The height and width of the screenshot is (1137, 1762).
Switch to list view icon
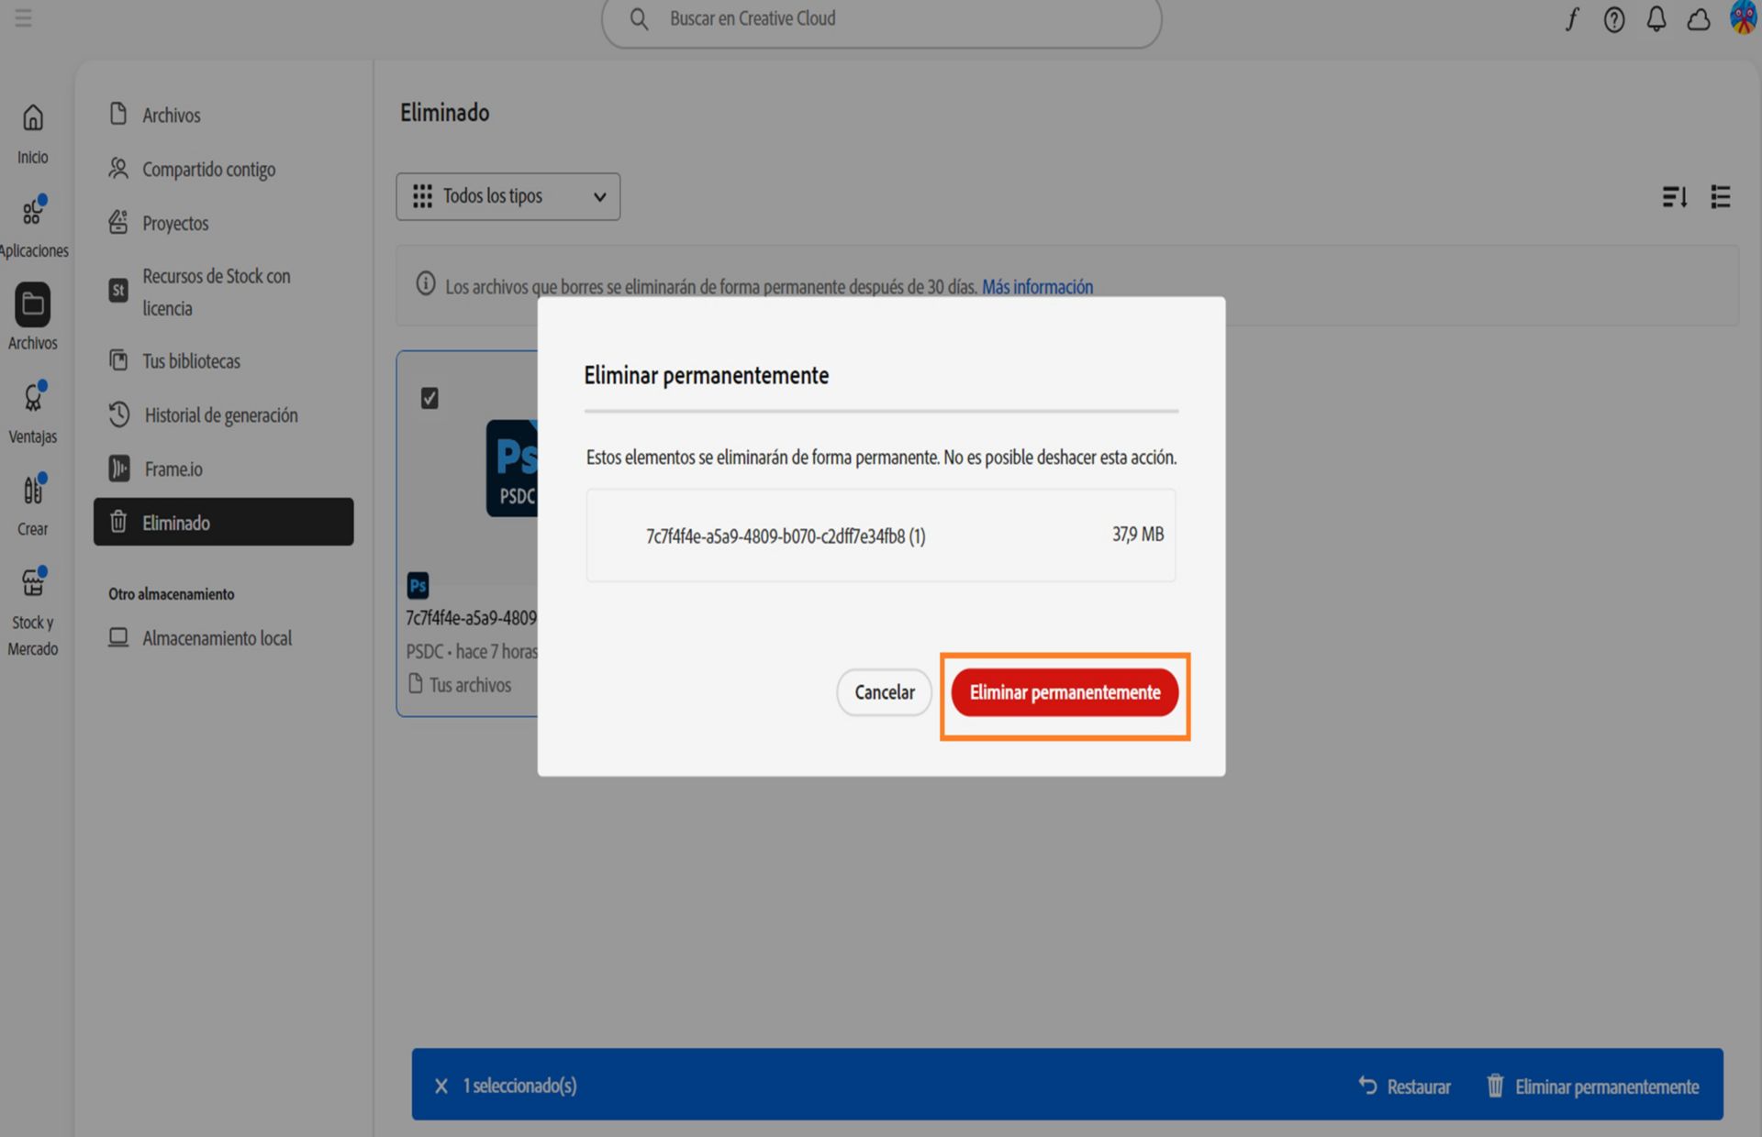(x=1721, y=196)
